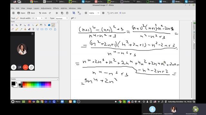Select the Rounded Rectangle tool
This screenshot has width=206, height=115.
click(x=46, y=29)
